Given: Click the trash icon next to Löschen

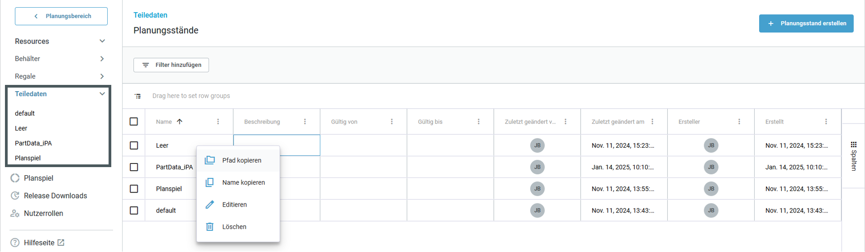Looking at the screenshot, I should (x=210, y=227).
